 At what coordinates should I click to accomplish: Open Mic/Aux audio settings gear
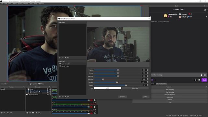pyautogui.click(x=95, y=107)
